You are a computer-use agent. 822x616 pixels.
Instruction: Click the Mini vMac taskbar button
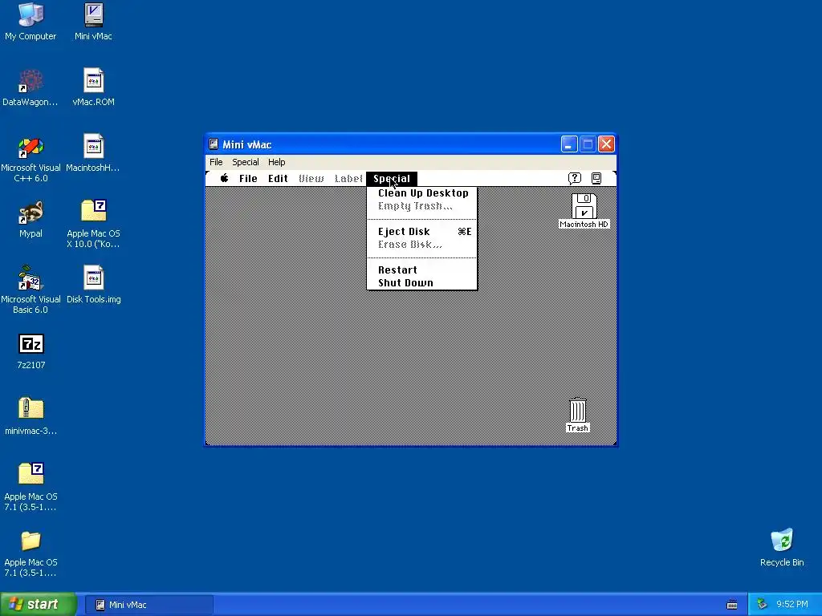149,605
